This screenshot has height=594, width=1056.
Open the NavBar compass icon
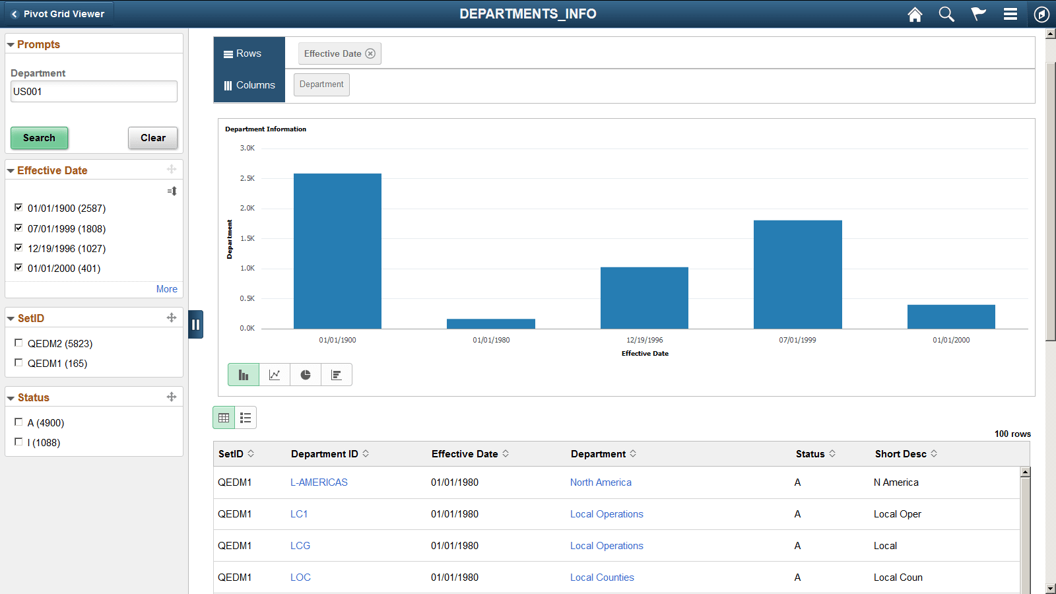coord(1041,14)
